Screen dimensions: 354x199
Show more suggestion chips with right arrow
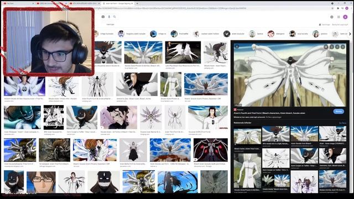tap(350, 34)
